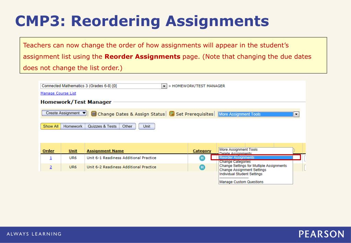
Task: Select Connected Mathematics 3 course combo box
Action: click(104, 86)
